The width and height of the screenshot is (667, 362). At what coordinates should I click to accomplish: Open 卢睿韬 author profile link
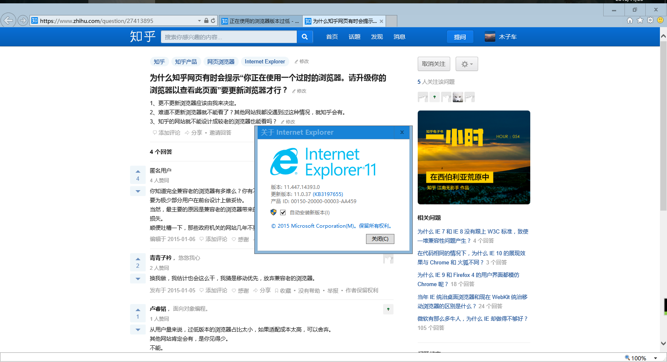click(x=158, y=309)
